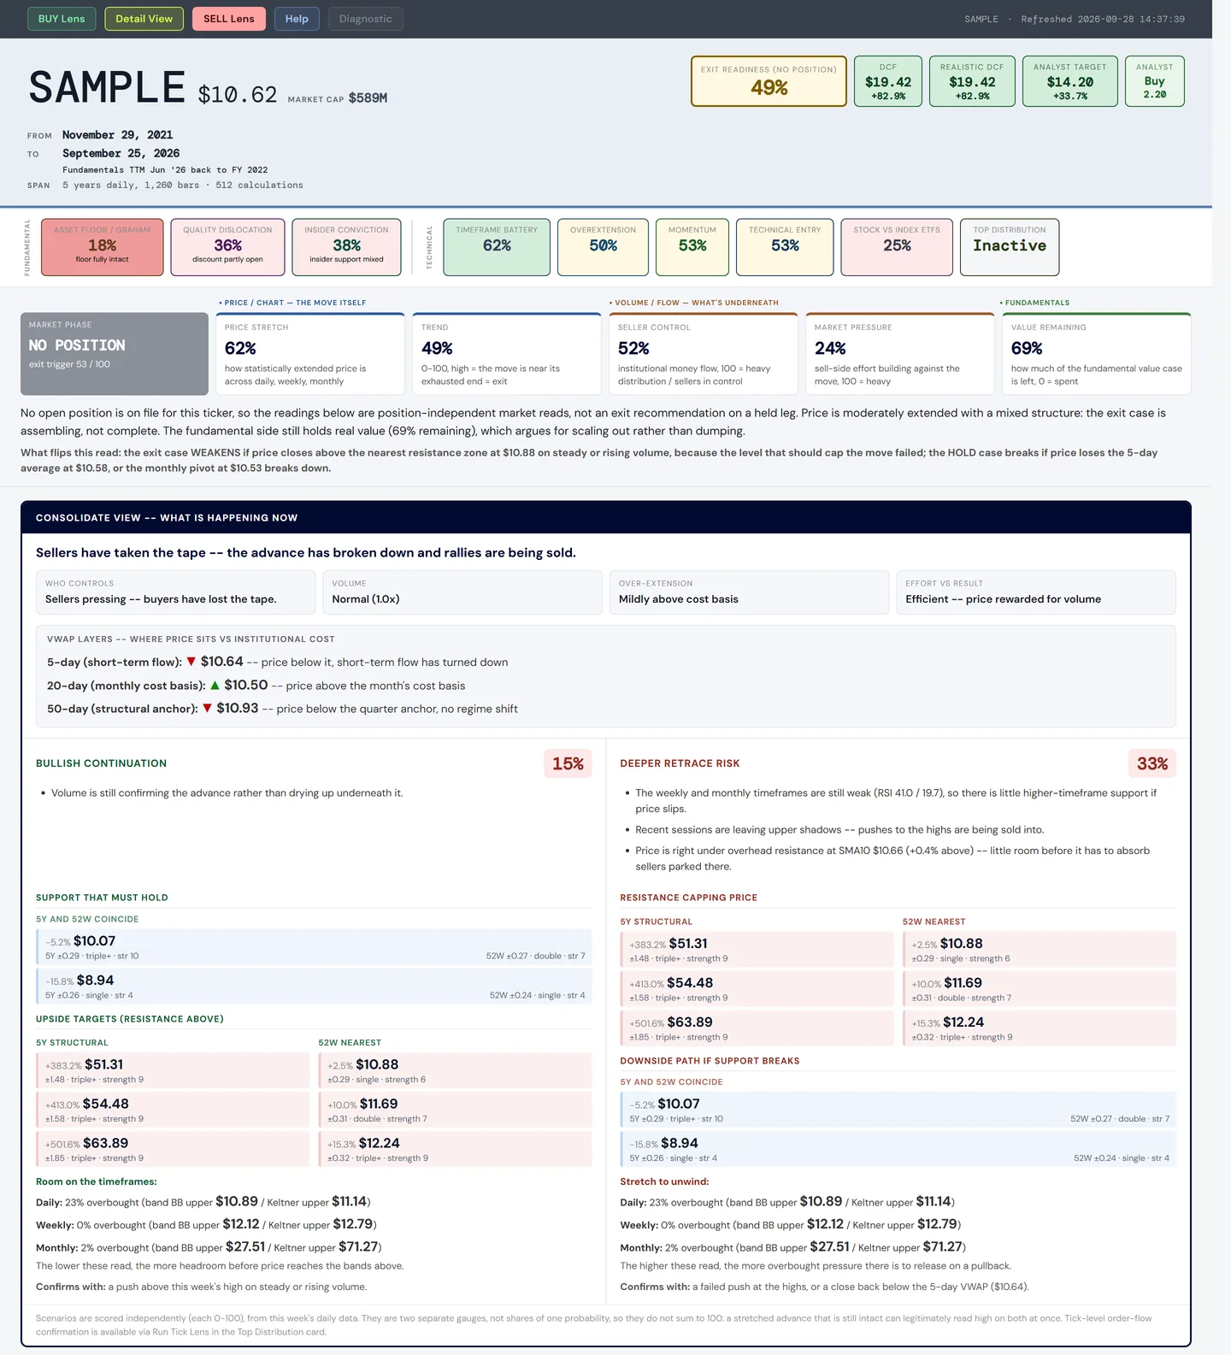
Task: Click the Analyst Buy 2.20 rating card
Action: pyautogui.click(x=1155, y=81)
